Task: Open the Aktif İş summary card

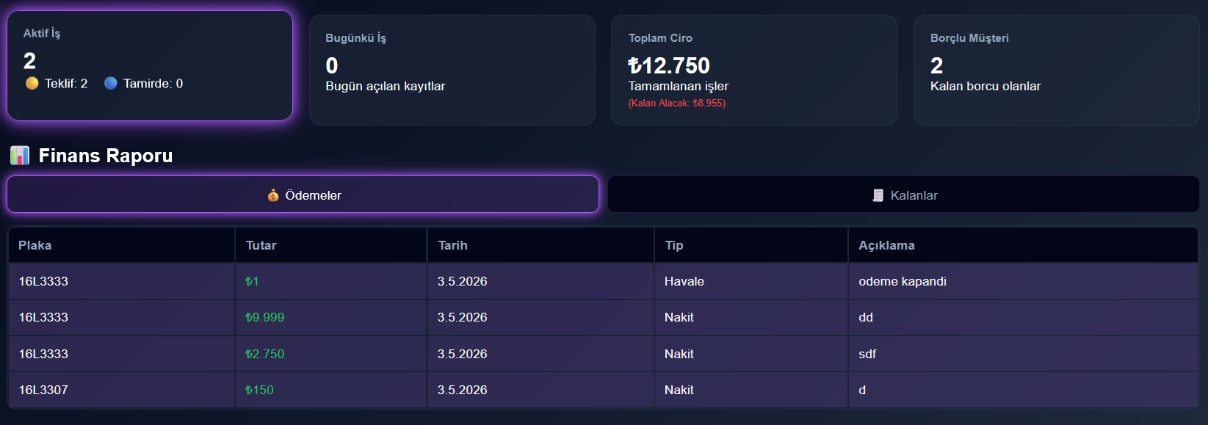Action: 150,66
